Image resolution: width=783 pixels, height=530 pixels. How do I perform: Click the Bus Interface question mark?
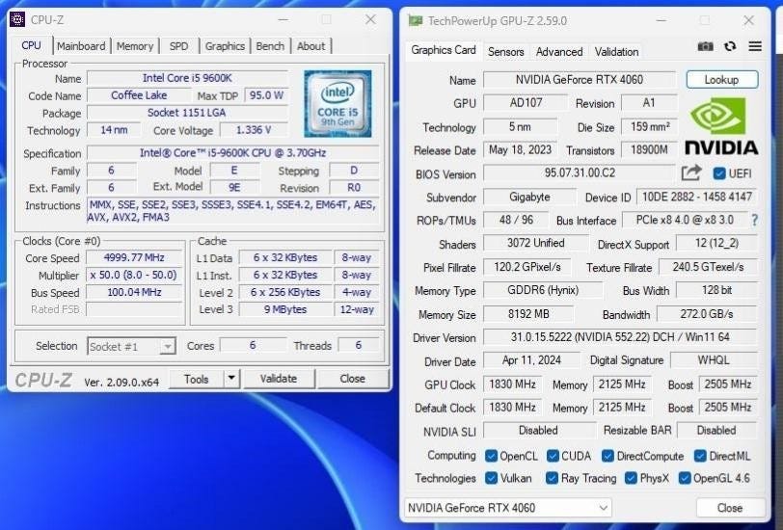[x=754, y=220]
